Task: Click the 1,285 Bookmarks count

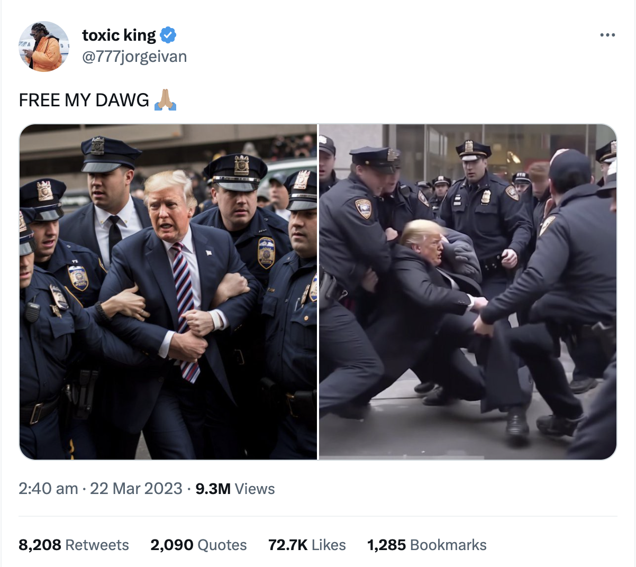Action: point(426,545)
